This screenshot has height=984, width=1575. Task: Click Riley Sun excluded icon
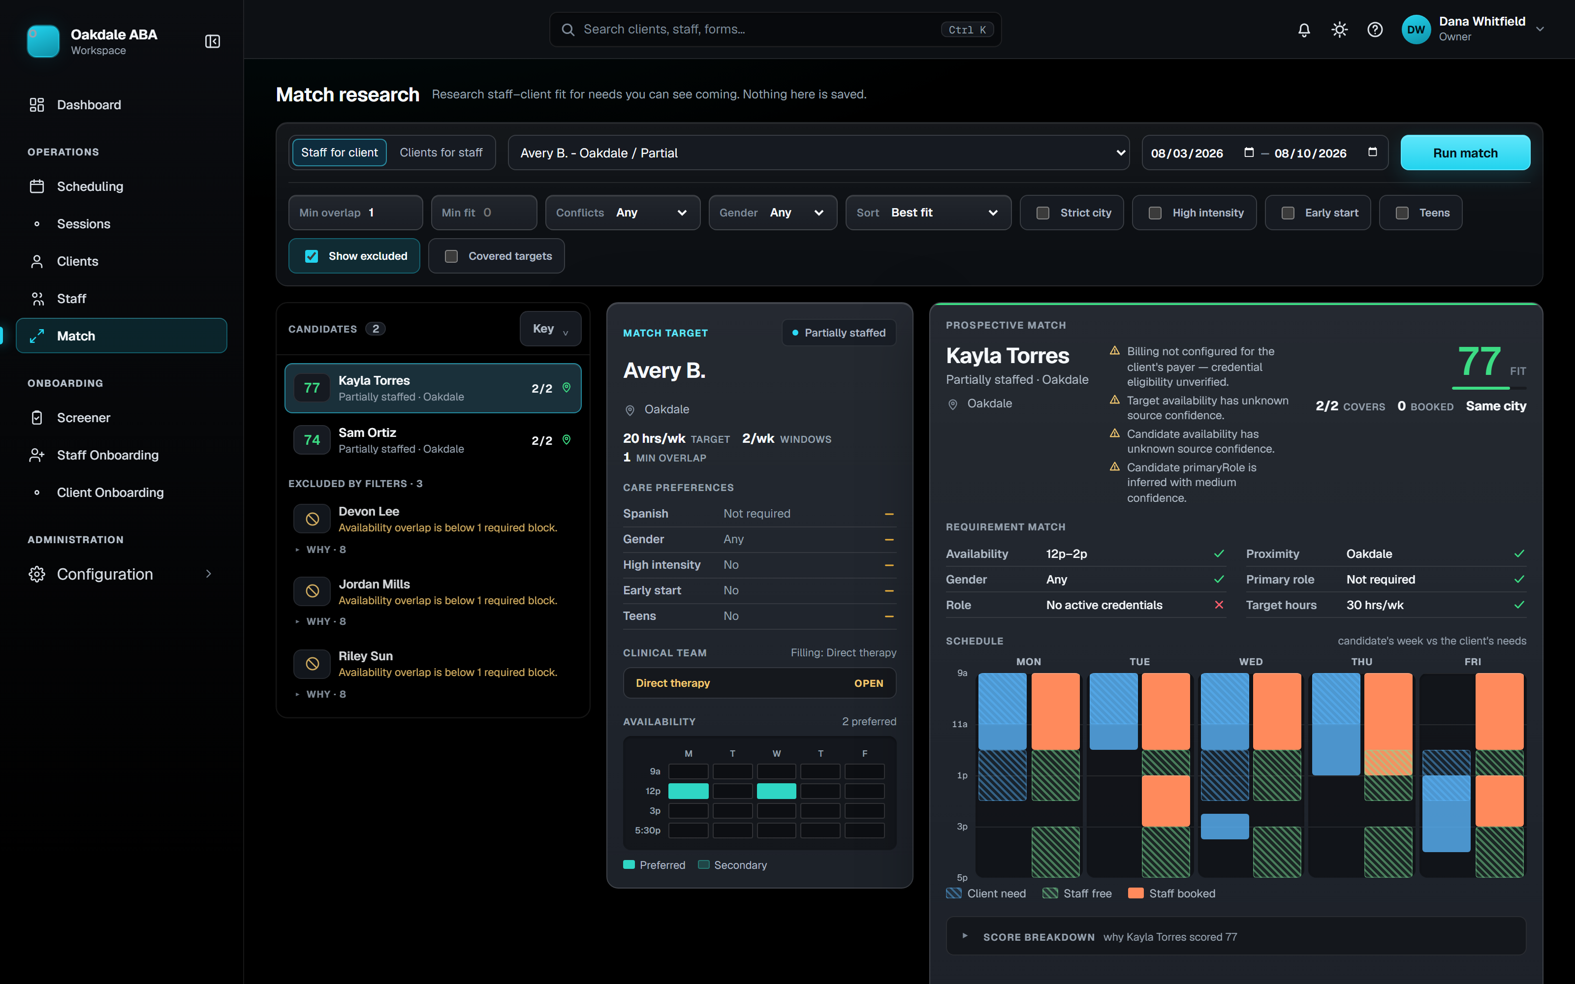(x=313, y=664)
